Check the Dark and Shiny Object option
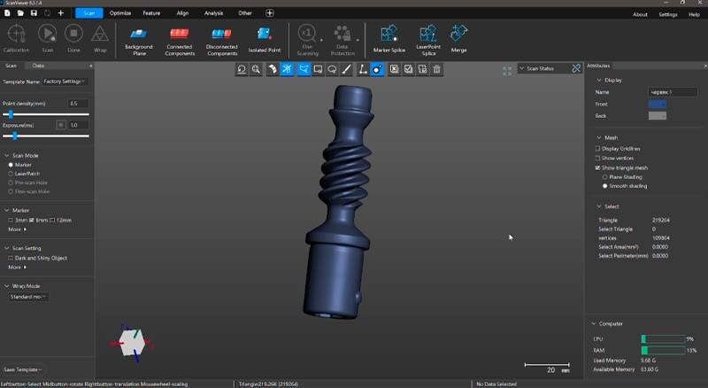 11,258
